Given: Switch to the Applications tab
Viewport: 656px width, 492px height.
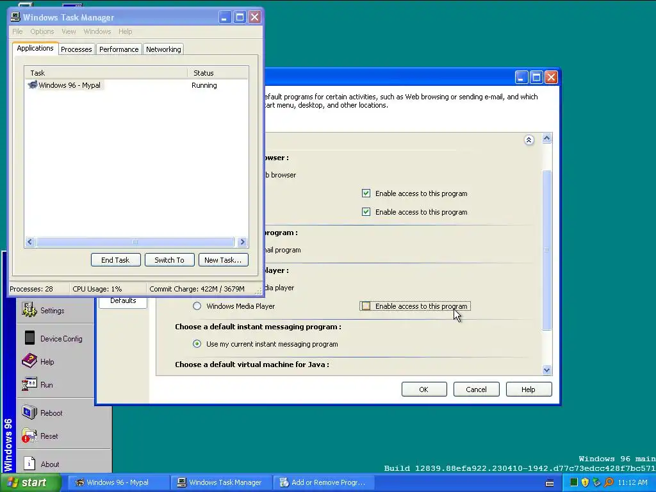Looking at the screenshot, I should [x=35, y=48].
